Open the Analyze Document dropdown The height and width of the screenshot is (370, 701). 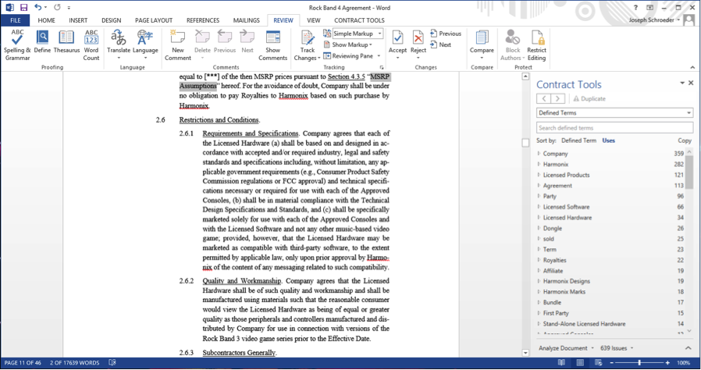coord(566,348)
